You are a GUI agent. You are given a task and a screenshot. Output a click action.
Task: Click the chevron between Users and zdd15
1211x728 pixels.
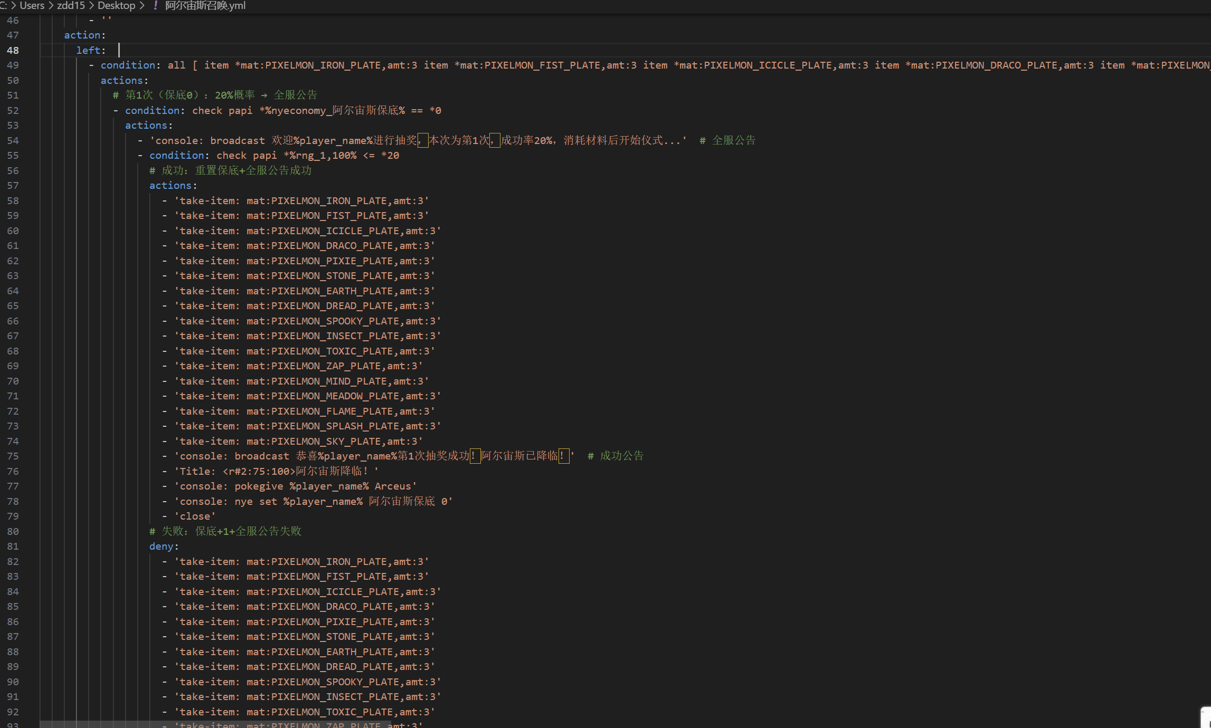click(x=51, y=6)
